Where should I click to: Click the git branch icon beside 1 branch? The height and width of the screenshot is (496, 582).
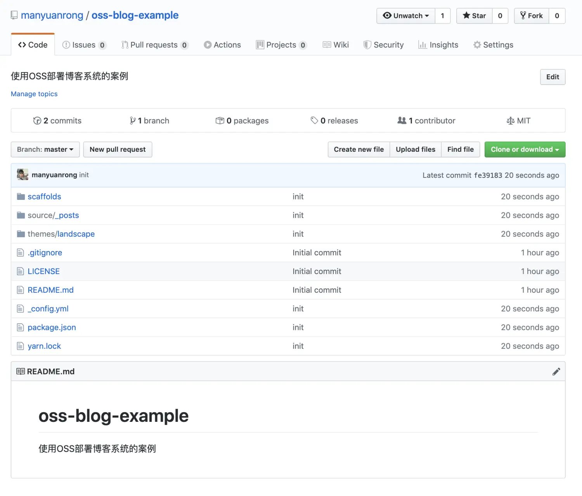pyautogui.click(x=133, y=121)
